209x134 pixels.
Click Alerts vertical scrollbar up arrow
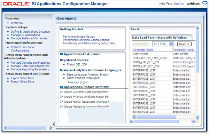[198, 28]
